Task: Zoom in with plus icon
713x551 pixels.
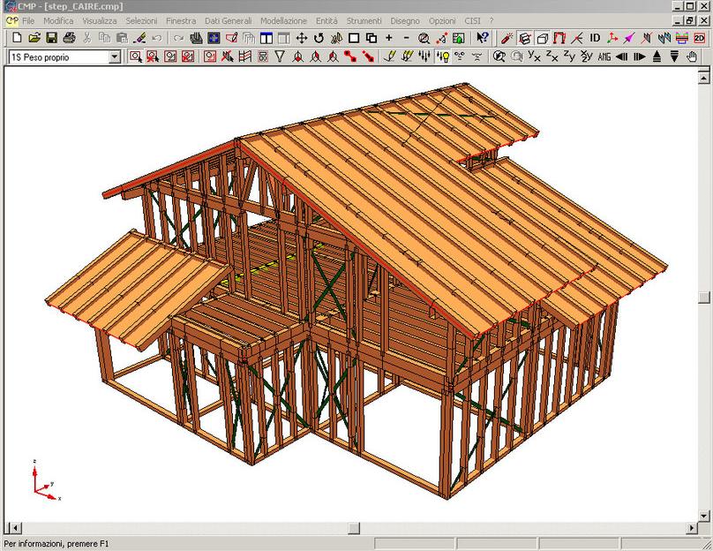Action: (388, 38)
